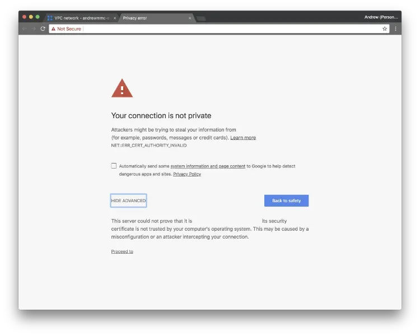Reload the current page

coord(43,29)
